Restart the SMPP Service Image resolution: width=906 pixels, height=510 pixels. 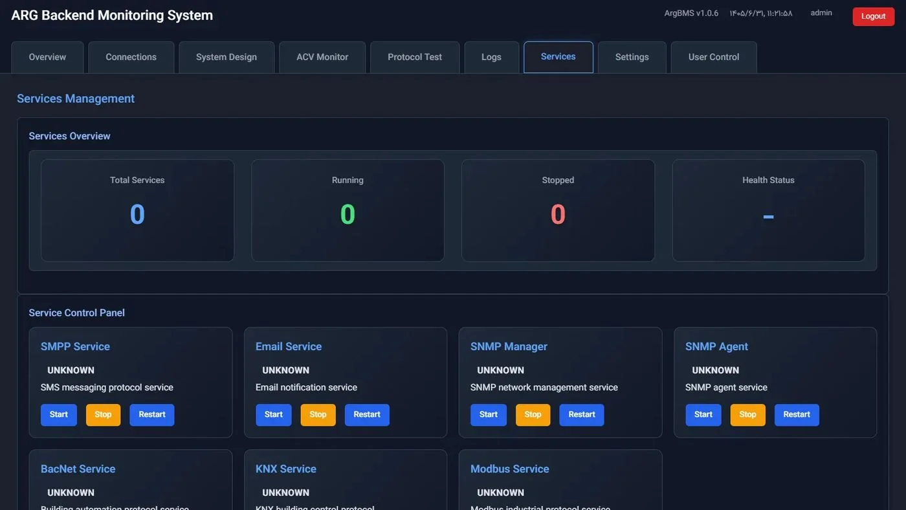pos(152,415)
